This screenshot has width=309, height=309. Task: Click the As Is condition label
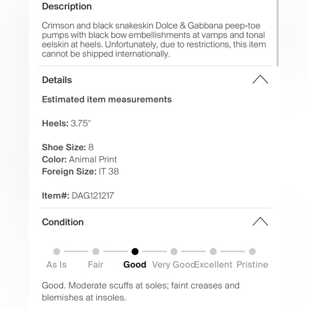pyautogui.click(x=56, y=265)
